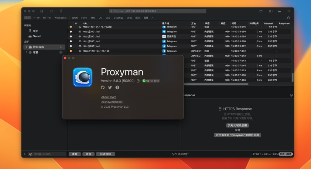Sort by the 方法 column header
The width and height of the screenshot is (311, 169).
193,23
